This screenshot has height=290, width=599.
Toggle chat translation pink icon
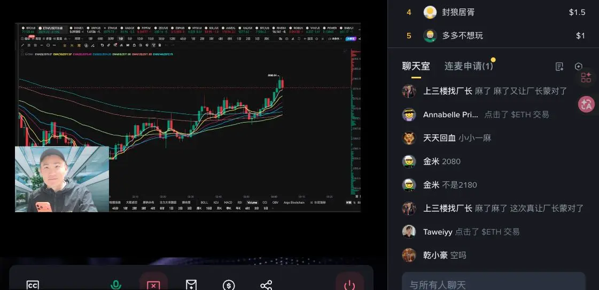[x=586, y=104]
